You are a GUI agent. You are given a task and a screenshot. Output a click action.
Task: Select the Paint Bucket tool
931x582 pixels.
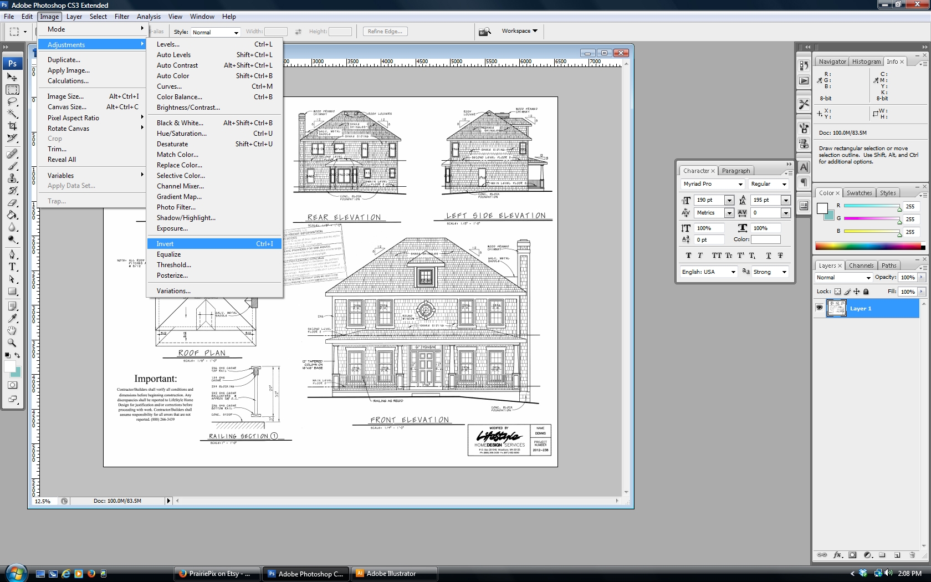[12, 215]
